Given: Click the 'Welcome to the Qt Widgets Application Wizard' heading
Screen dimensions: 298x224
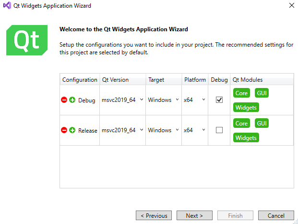Looking at the screenshot, I should pos(124,29).
